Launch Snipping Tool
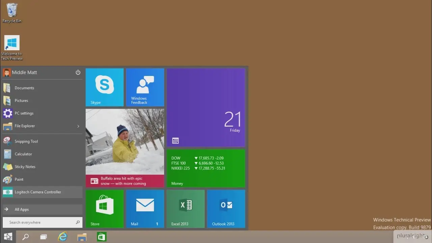432x243 pixels. 43,141
